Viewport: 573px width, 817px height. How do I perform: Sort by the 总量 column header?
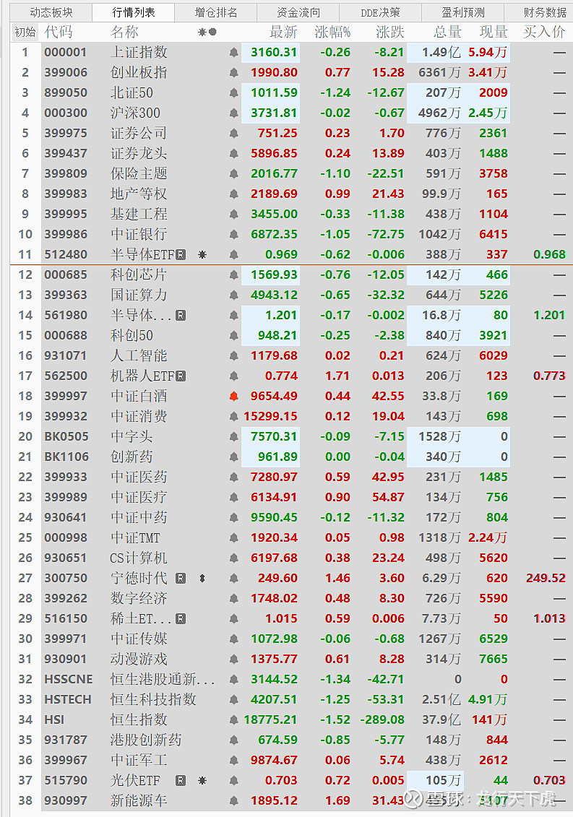[x=447, y=32]
